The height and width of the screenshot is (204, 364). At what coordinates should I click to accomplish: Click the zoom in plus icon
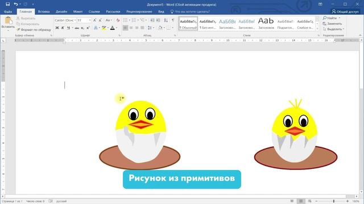pos(348,201)
